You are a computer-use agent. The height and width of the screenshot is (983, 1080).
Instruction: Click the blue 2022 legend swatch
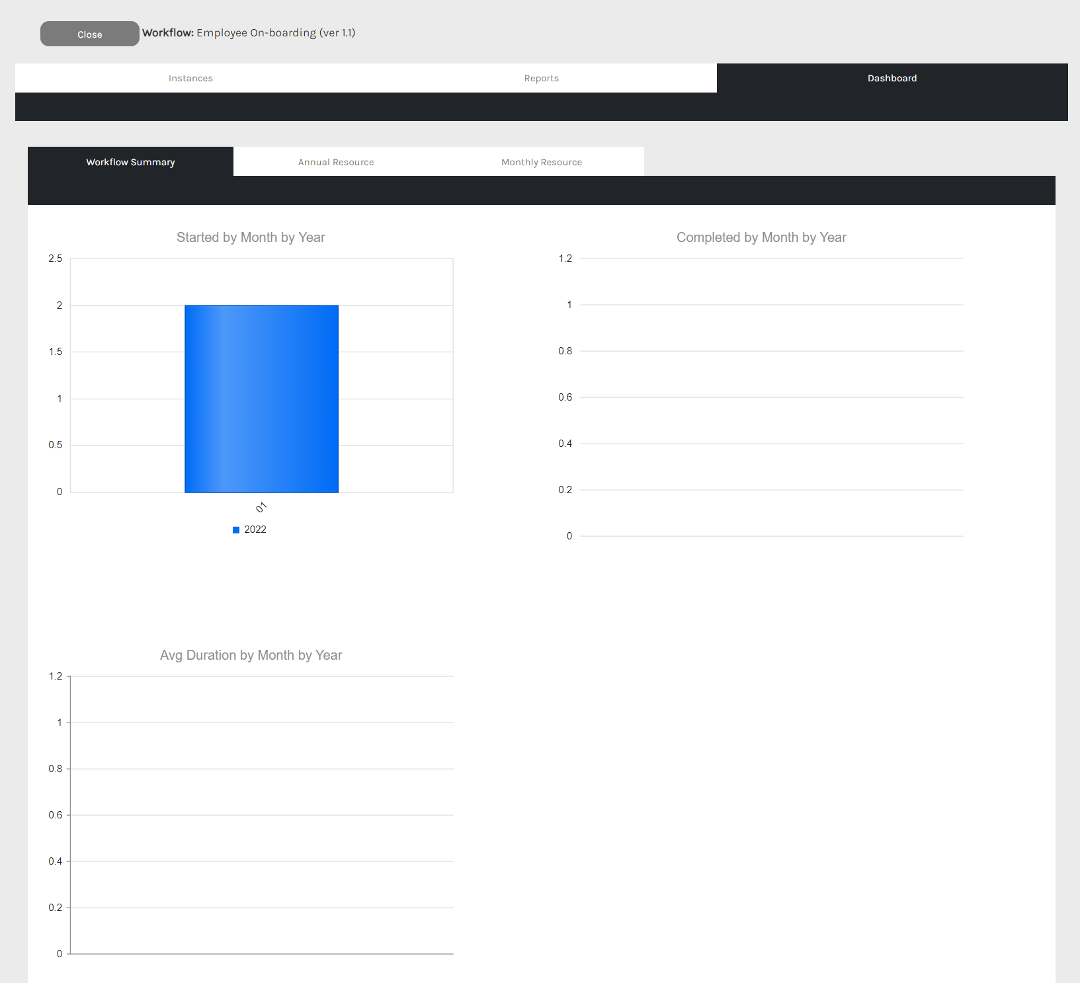coord(236,530)
